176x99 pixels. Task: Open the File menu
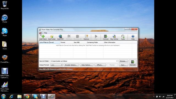click(x=41, y=33)
